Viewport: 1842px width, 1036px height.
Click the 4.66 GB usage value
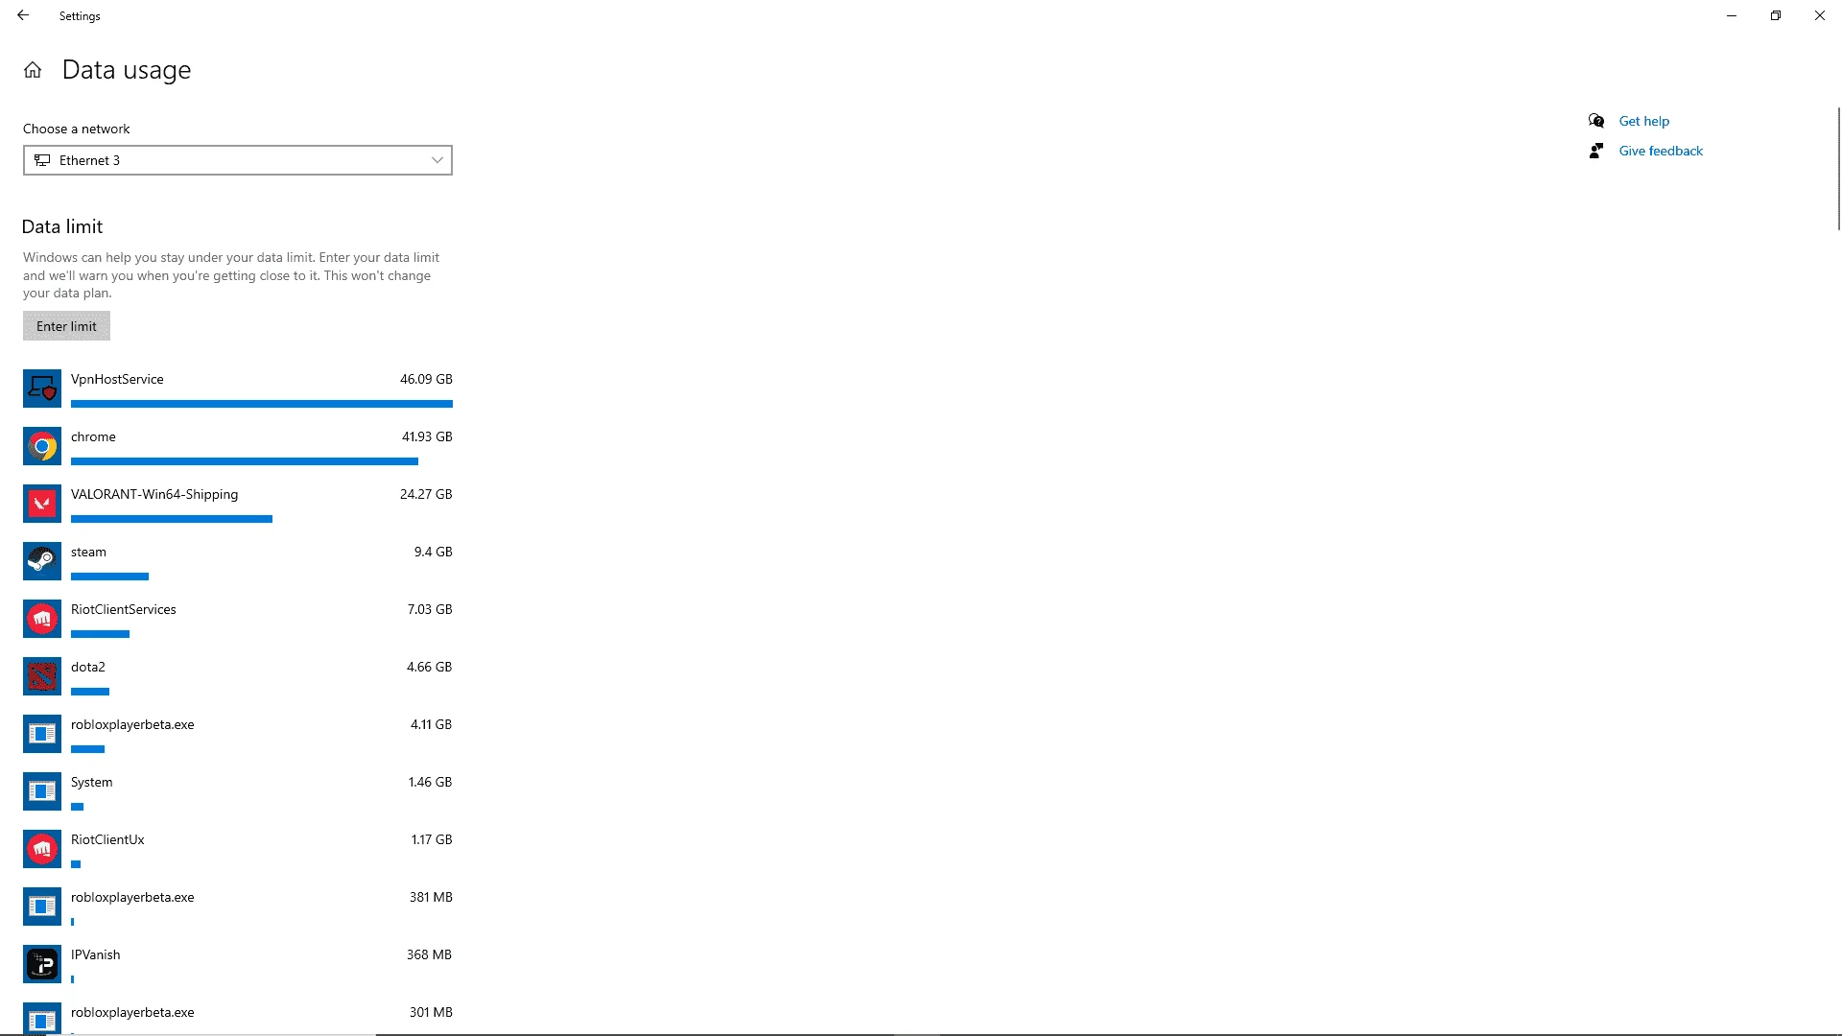430,667
